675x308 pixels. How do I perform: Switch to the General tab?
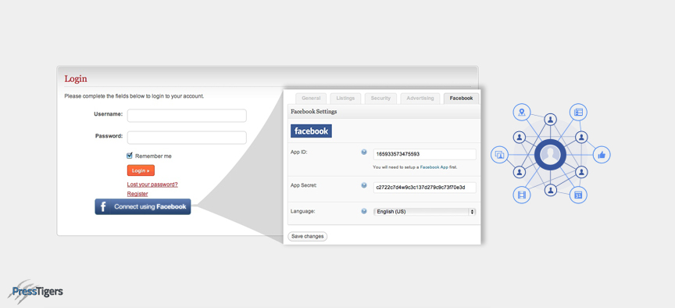pyautogui.click(x=311, y=98)
